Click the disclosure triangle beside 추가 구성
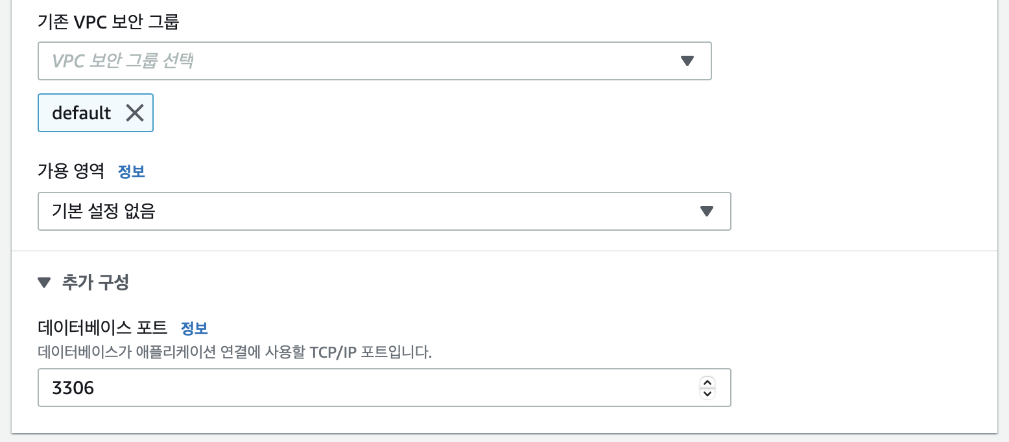This screenshot has width=1009, height=442. tap(45, 282)
